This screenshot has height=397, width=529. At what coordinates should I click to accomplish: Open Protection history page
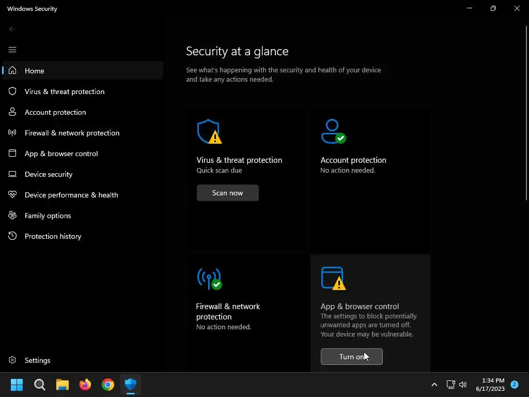pyautogui.click(x=83, y=236)
